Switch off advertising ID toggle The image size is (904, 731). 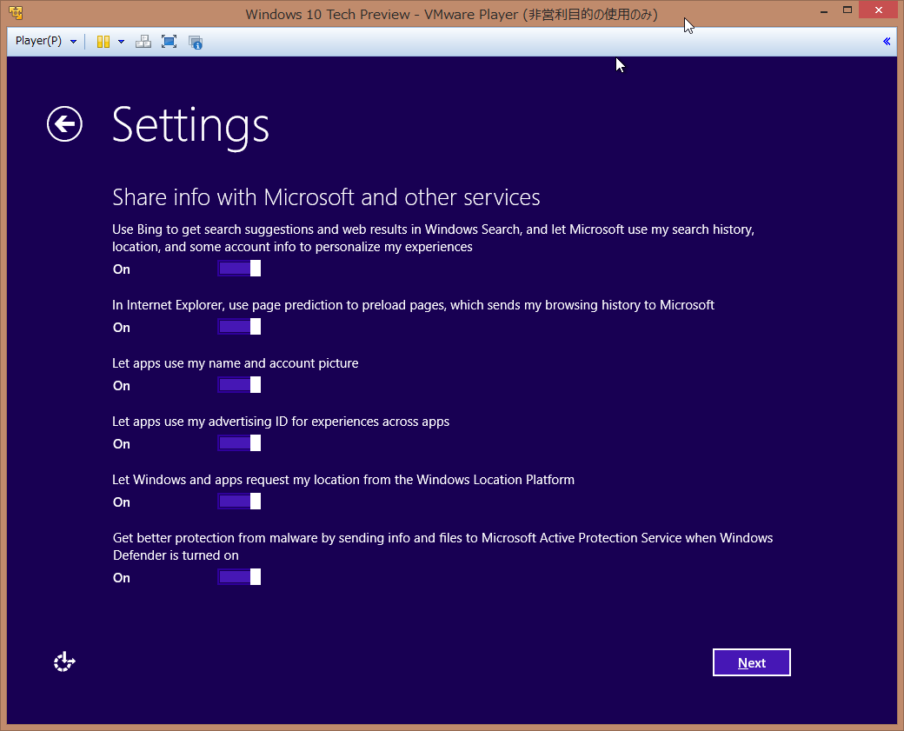tap(239, 442)
